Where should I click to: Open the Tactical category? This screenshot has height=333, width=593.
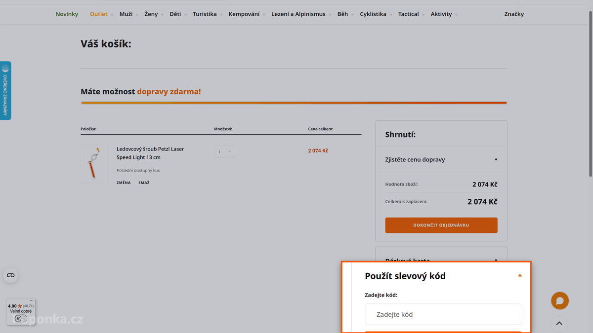[x=409, y=14]
